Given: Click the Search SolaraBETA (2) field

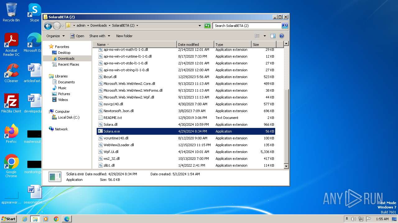Looking at the screenshot, I should point(247,26).
